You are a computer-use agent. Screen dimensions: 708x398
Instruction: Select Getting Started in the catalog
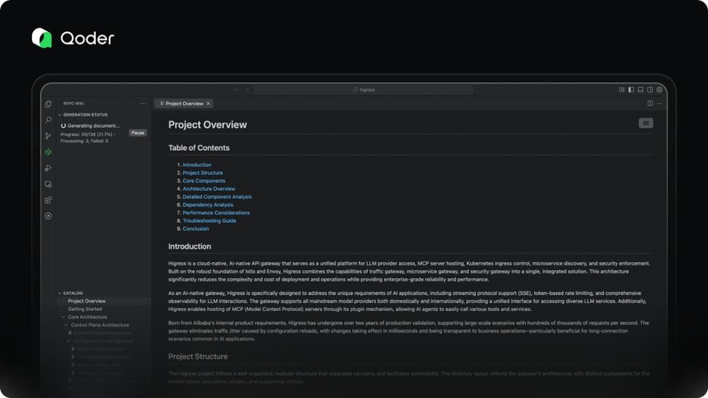point(85,309)
